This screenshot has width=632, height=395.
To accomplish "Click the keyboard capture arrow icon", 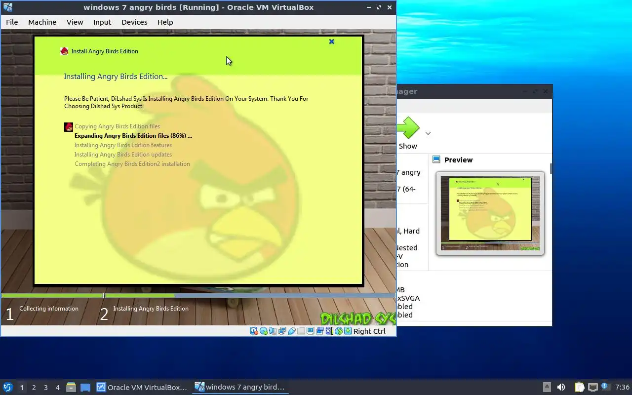I will [348, 331].
